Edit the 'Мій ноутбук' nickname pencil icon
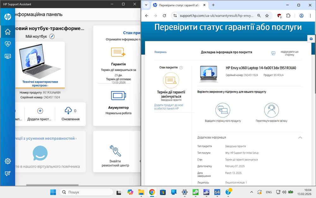Viewport: 316px width, 198px height. point(52,36)
